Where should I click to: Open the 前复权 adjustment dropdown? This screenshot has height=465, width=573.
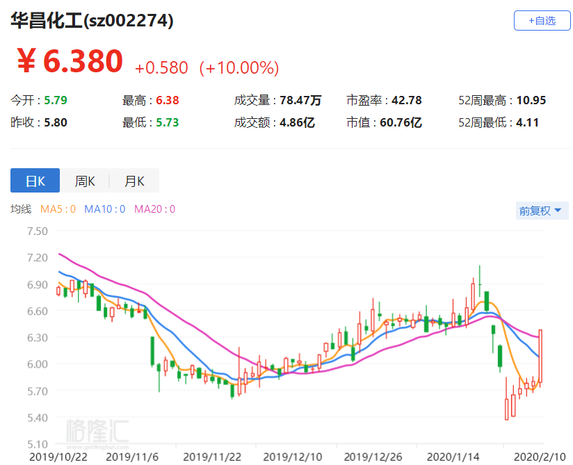[542, 211]
